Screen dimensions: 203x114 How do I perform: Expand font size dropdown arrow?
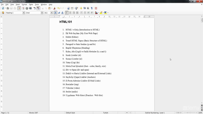tap(52, 13)
